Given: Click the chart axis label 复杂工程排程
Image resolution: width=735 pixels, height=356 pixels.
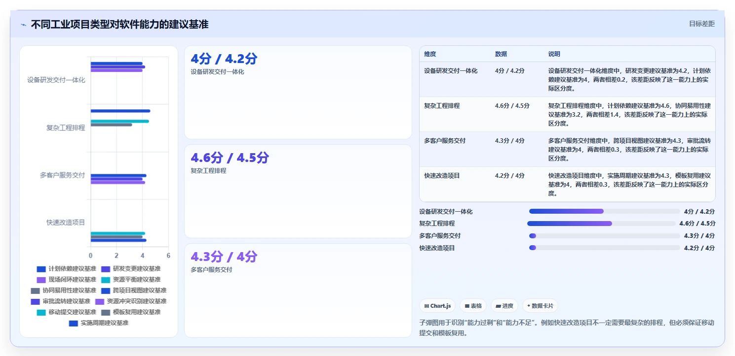Looking at the screenshot, I should [x=66, y=128].
